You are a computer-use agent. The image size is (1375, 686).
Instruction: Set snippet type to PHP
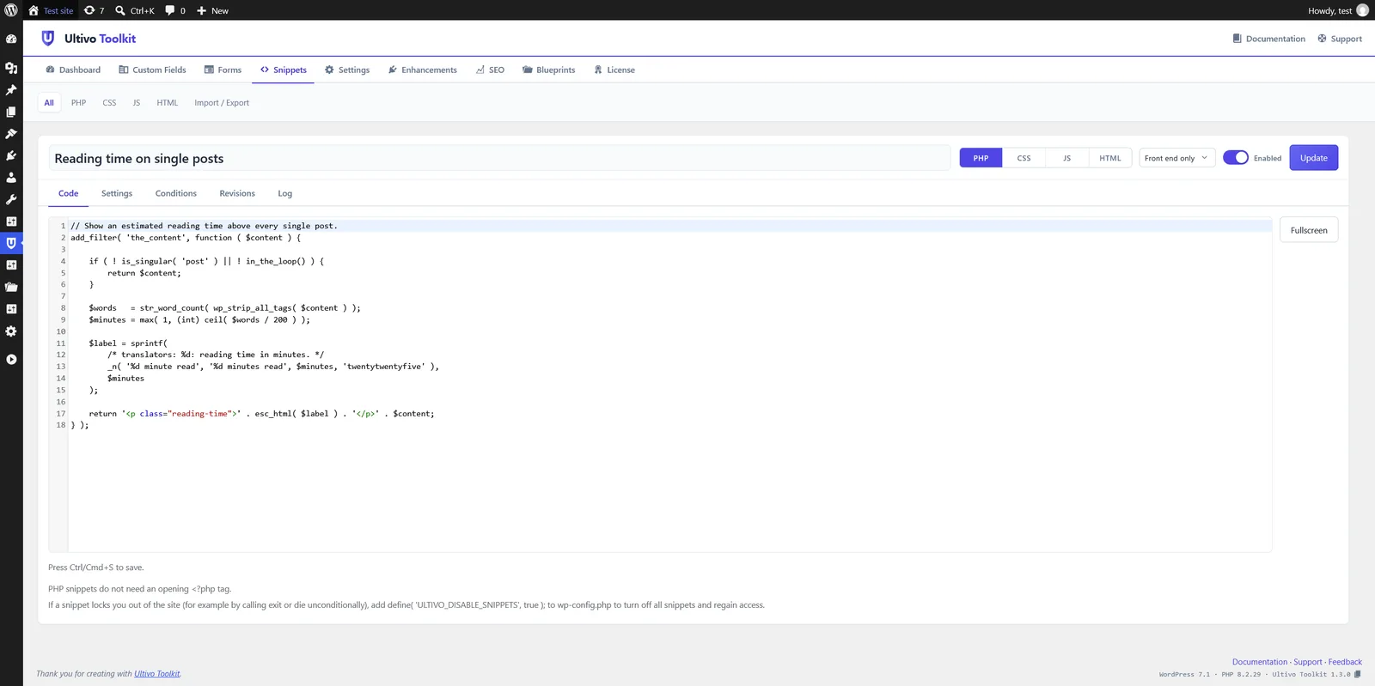pos(981,158)
